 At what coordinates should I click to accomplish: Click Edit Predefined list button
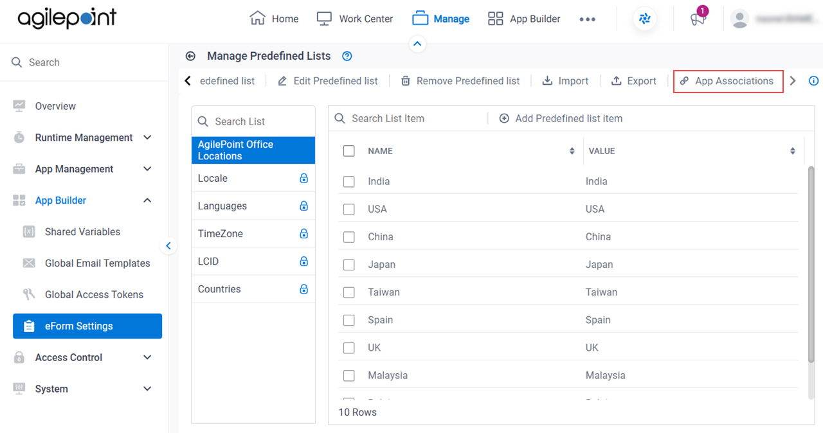click(x=328, y=81)
